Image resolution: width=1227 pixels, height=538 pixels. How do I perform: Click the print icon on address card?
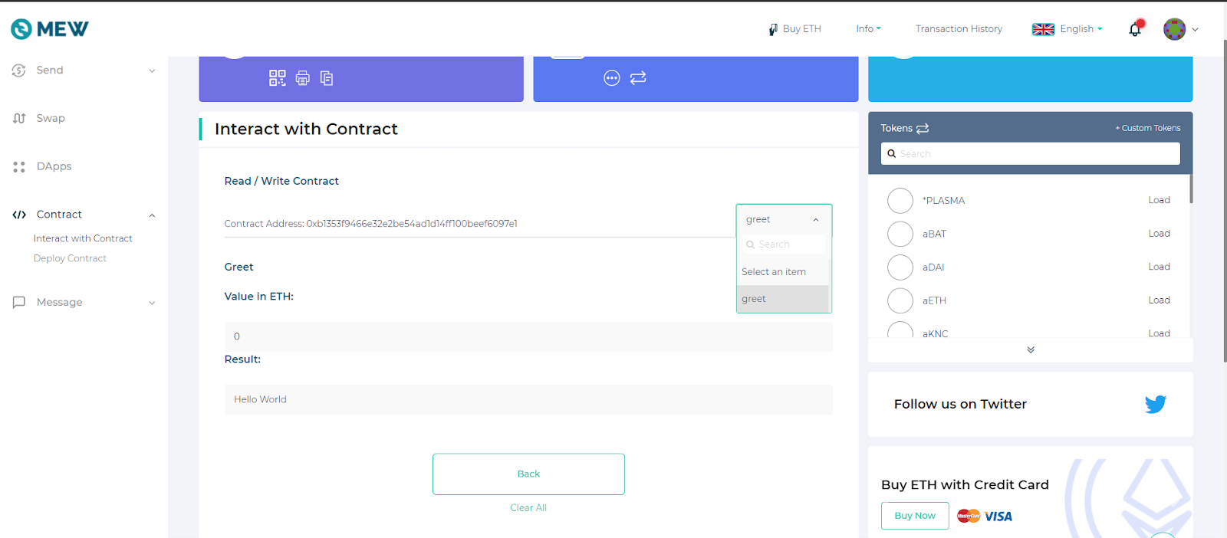[303, 77]
